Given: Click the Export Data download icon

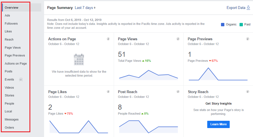Looking at the screenshot, I should coord(248,8).
